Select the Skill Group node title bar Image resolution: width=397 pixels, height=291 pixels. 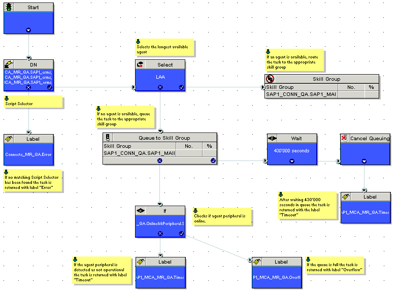[326, 79]
